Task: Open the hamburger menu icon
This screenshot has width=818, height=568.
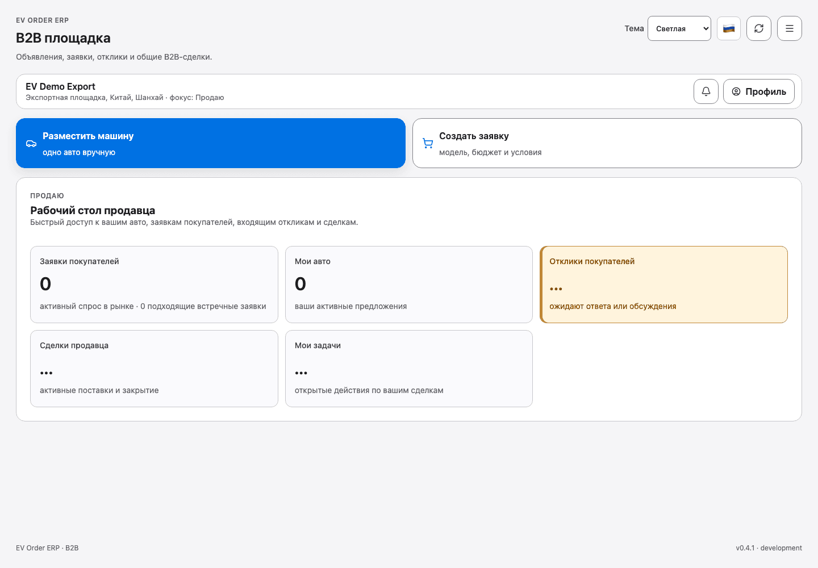Action: click(790, 28)
